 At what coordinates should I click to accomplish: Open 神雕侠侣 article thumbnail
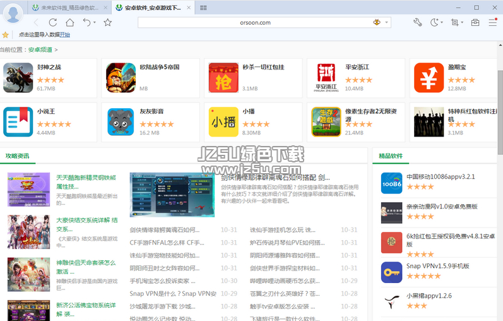28,274
